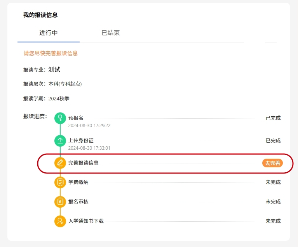
Task: Click the 报读层次 value 本科(专科起点)
Action: tap(65, 84)
